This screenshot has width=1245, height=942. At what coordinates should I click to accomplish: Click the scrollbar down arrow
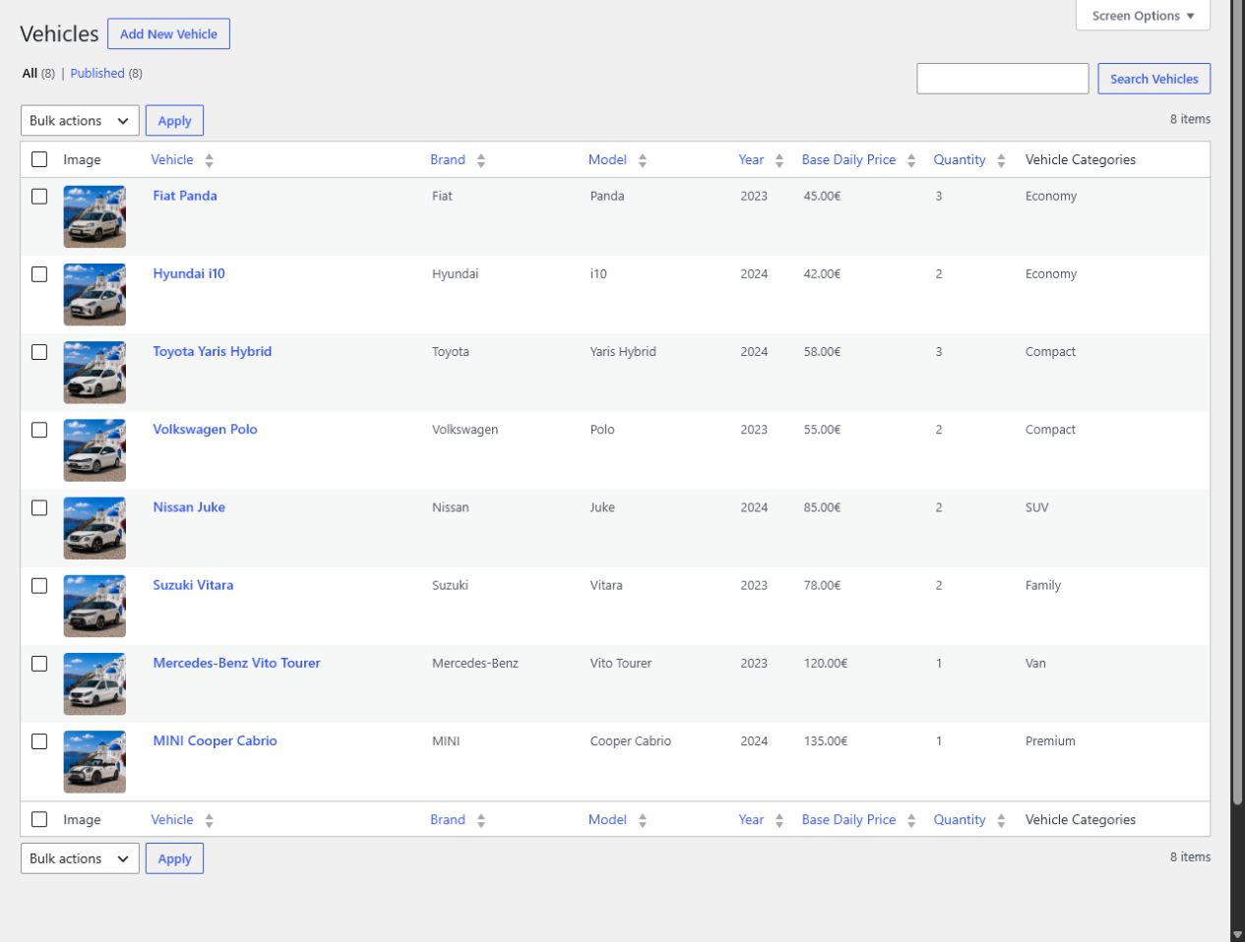coord(1237,934)
